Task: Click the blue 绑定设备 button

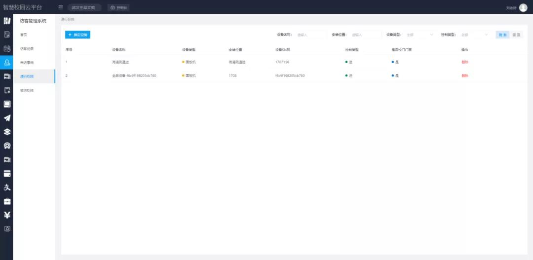Action: [x=77, y=35]
